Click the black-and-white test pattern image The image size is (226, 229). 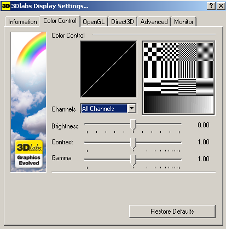[178, 78]
